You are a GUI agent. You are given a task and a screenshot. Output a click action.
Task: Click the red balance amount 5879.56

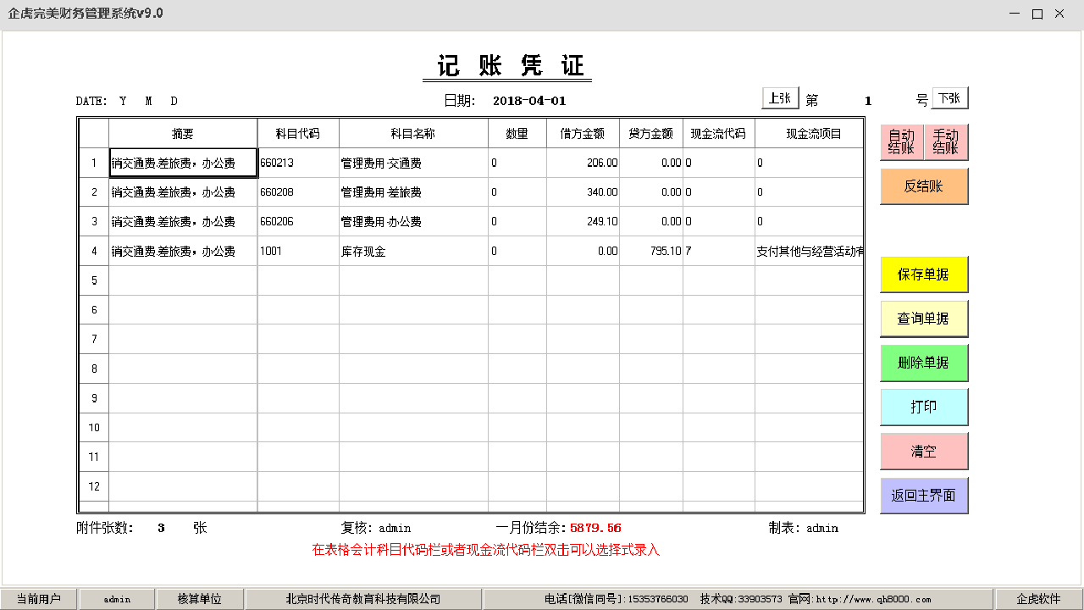point(593,527)
